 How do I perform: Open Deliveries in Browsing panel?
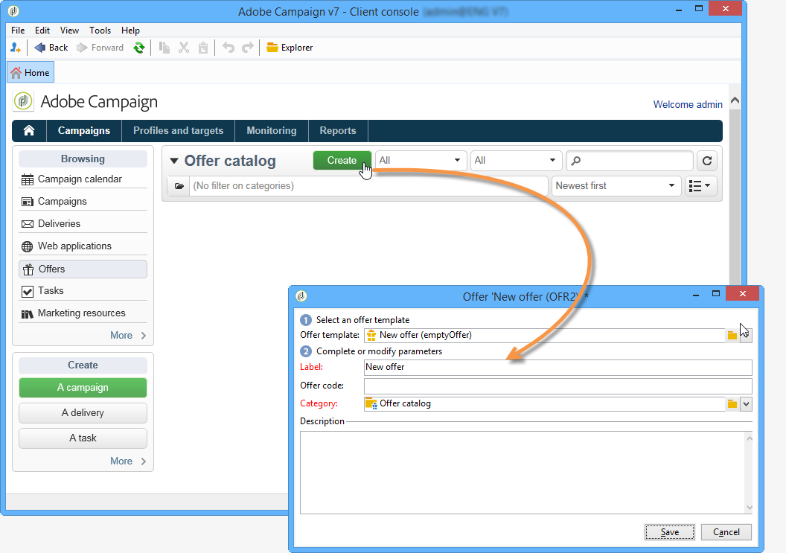click(x=83, y=223)
